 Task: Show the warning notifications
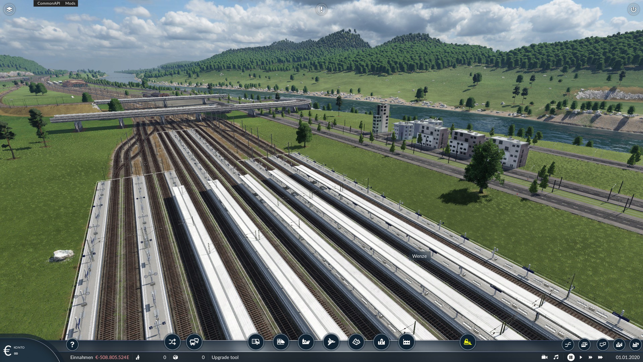click(321, 9)
